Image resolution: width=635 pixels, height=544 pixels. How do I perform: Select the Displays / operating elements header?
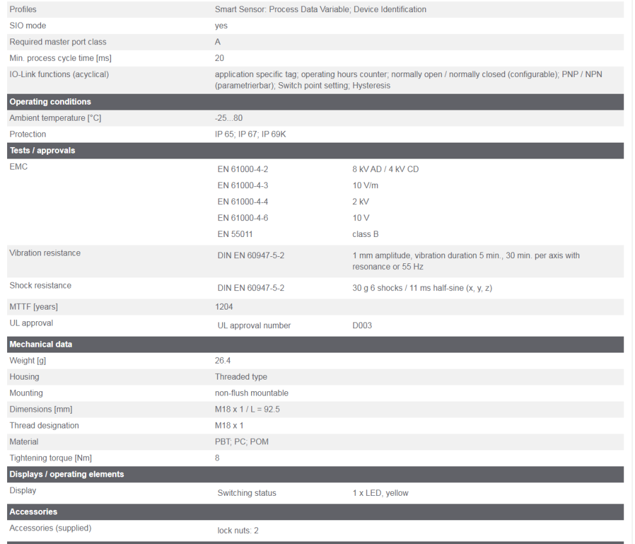coord(67,474)
